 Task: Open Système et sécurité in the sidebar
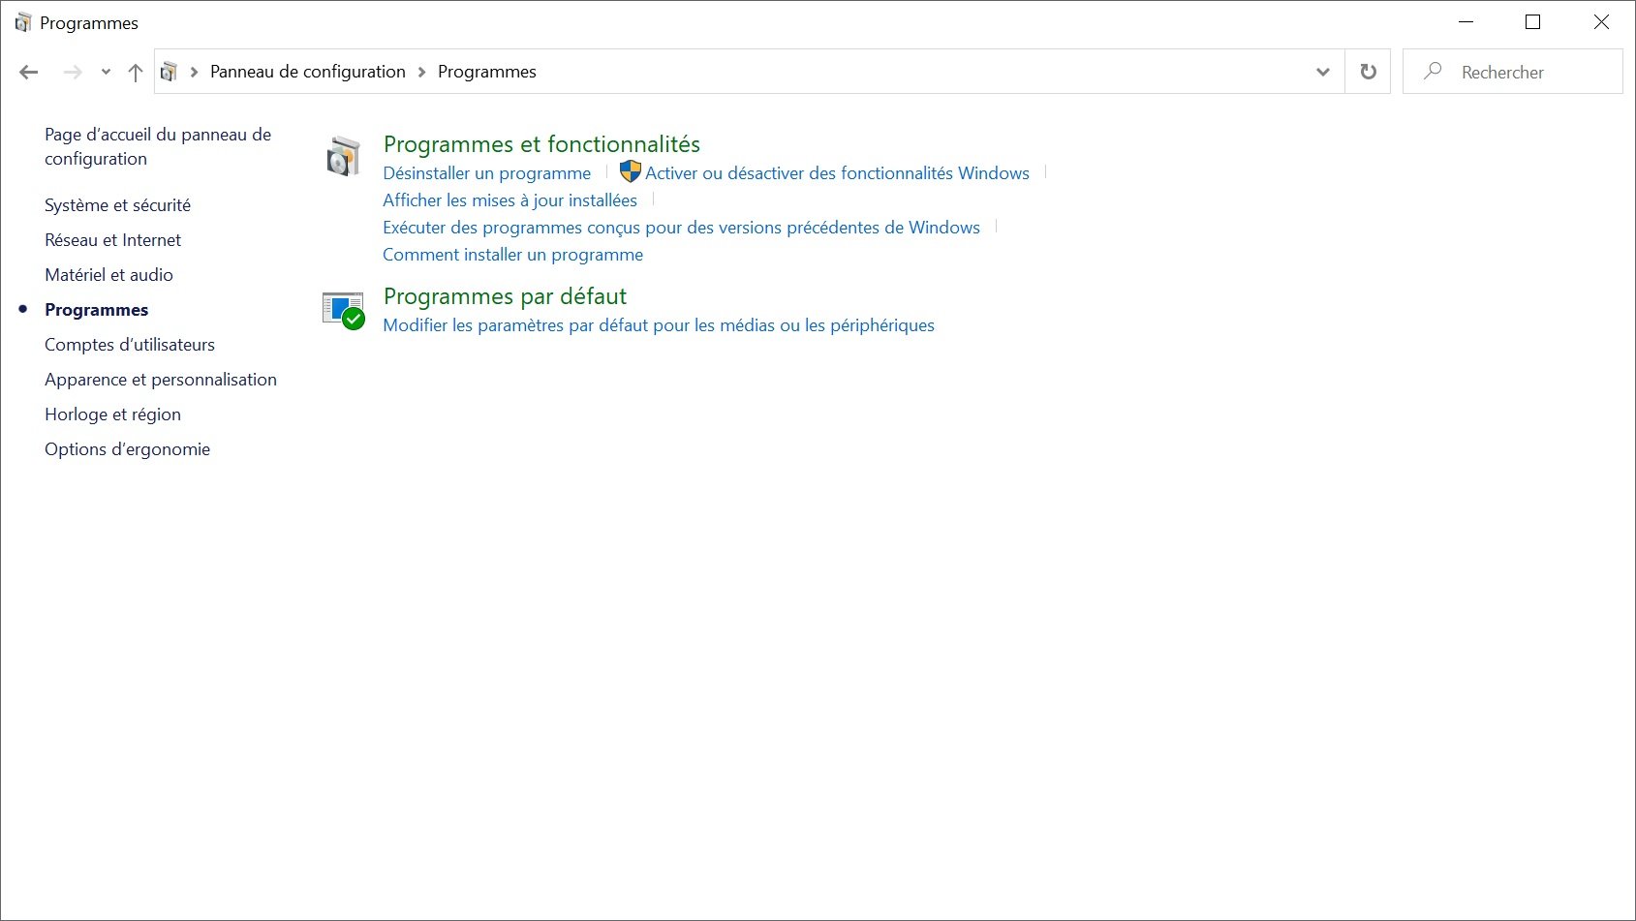(x=117, y=205)
